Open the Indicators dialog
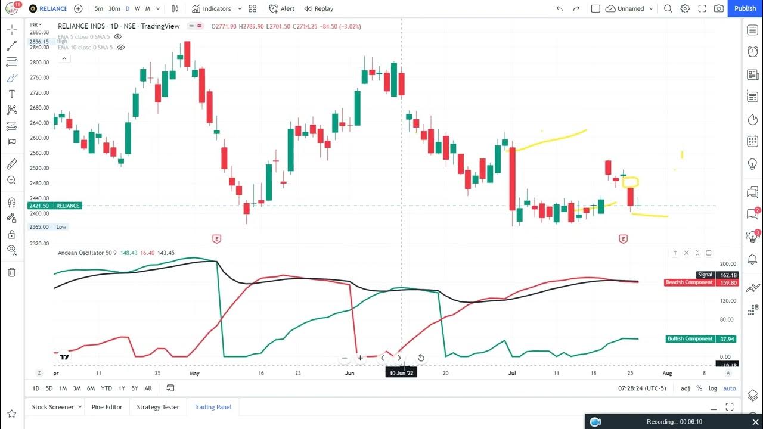 (x=212, y=8)
